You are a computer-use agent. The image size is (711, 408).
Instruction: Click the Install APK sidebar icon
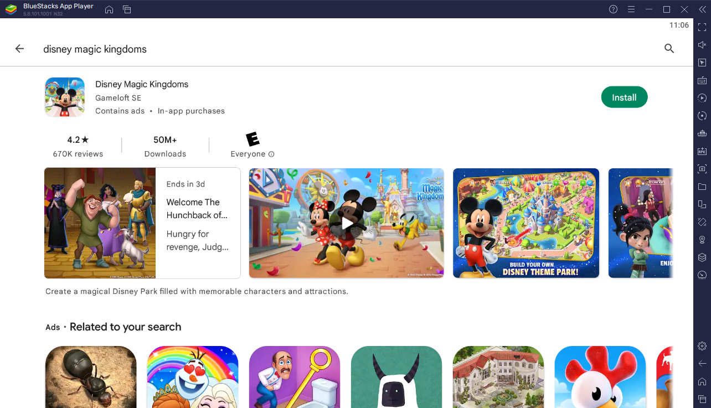pyautogui.click(x=702, y=151)
